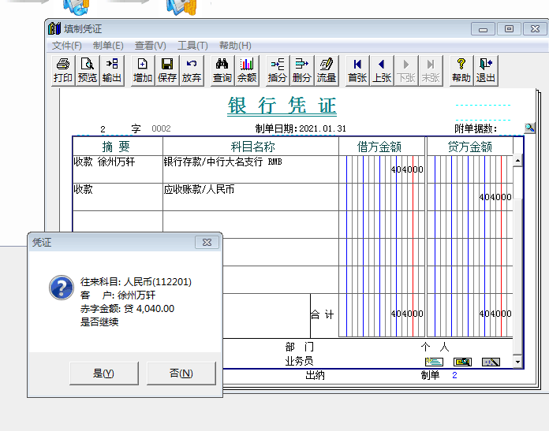The width and height of the screenshot is (549, 431).
Task: Click the 附单据数 field
Action: [484, 128]
